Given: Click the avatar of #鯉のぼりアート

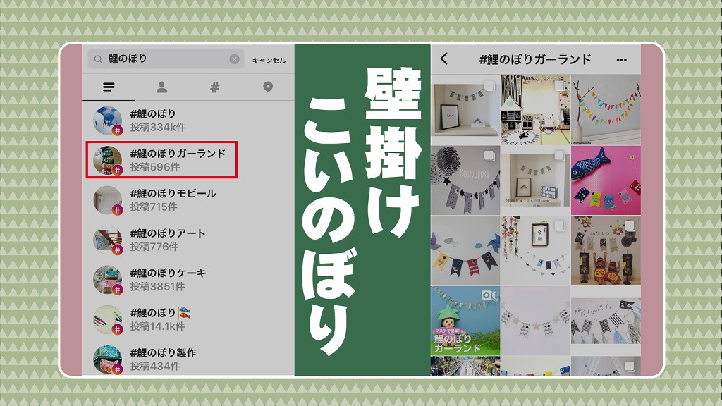Looking at the screenshot, I should 108,240.
